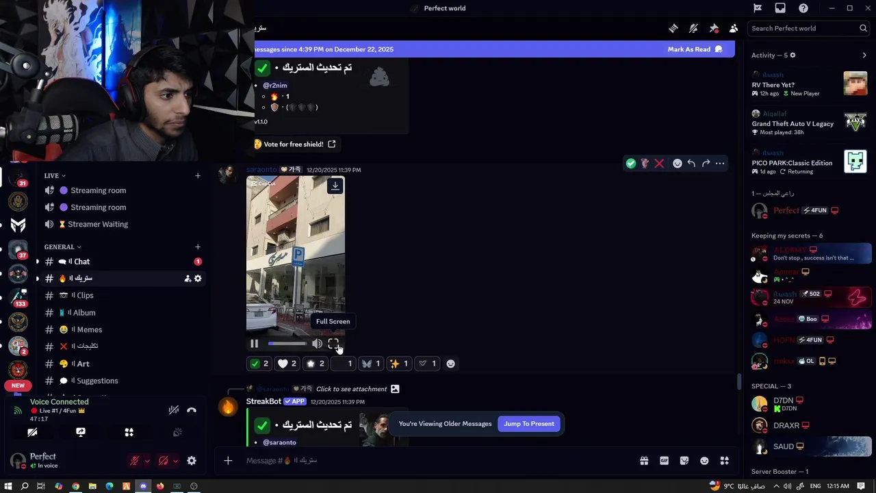Open the Inbox icon in title bar
The height and width of the screenshot is (493, 876).
(780, 8)
